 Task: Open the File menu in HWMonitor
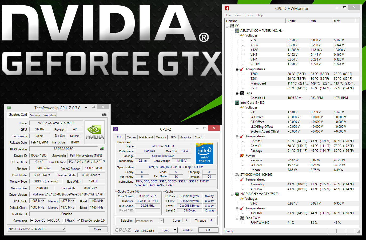point(228,15)
